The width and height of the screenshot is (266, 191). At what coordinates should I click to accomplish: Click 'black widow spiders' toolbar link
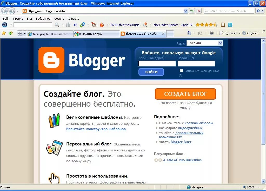tap(166, 25)
